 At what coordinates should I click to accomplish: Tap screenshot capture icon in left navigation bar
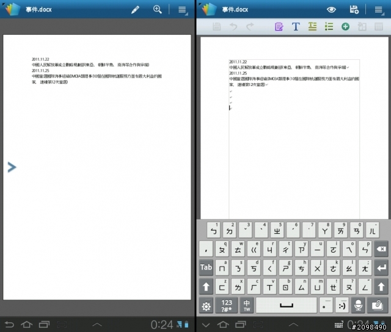click(x=62, y=324)
